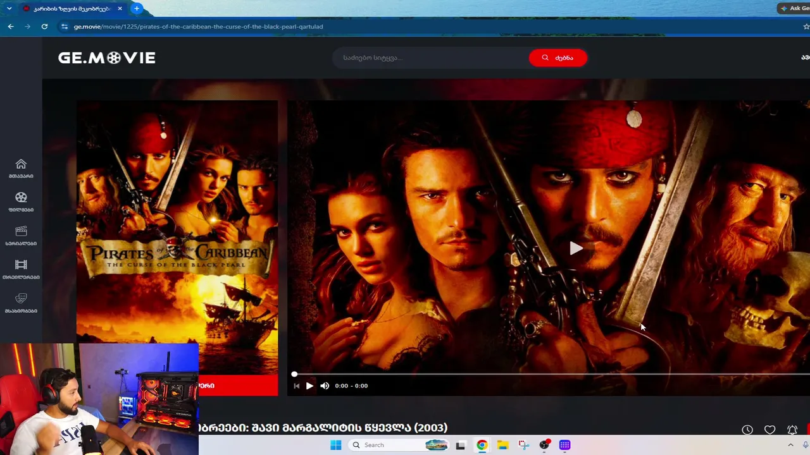
Task: Click the movie title ending in (2003)
Action: [323, 428]
